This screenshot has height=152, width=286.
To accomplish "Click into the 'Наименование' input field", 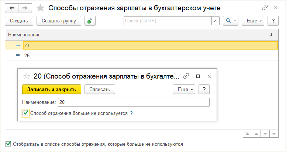I will (x=133, y=102).
